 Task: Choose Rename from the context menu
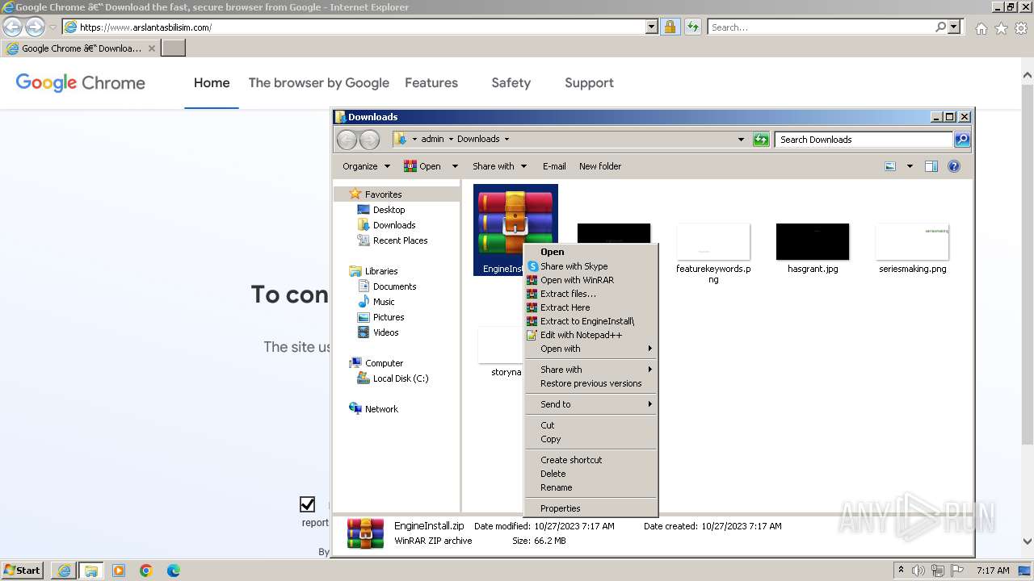[591, 487]
